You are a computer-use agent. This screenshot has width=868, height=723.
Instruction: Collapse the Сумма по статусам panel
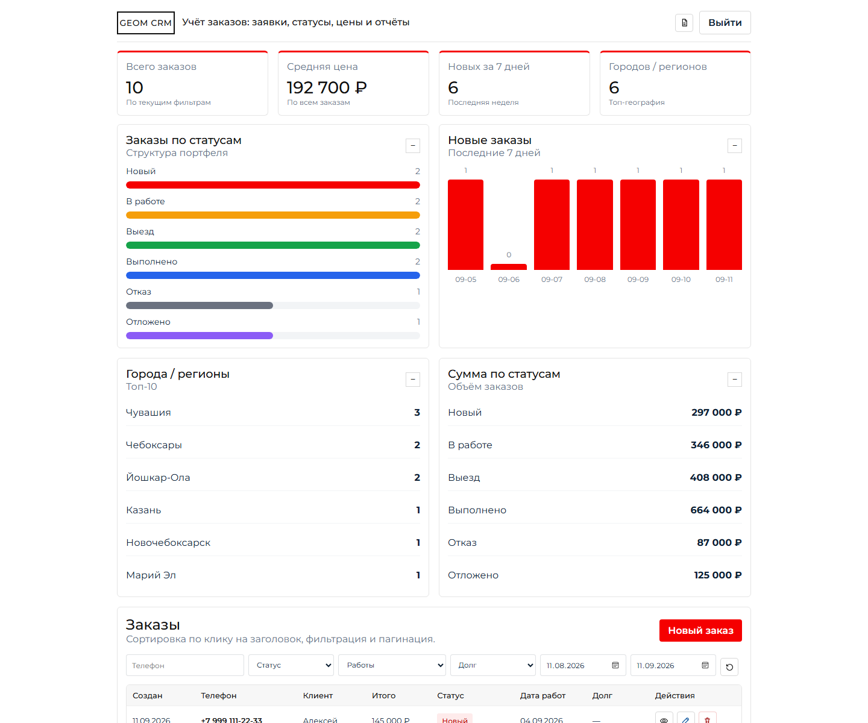735,380
